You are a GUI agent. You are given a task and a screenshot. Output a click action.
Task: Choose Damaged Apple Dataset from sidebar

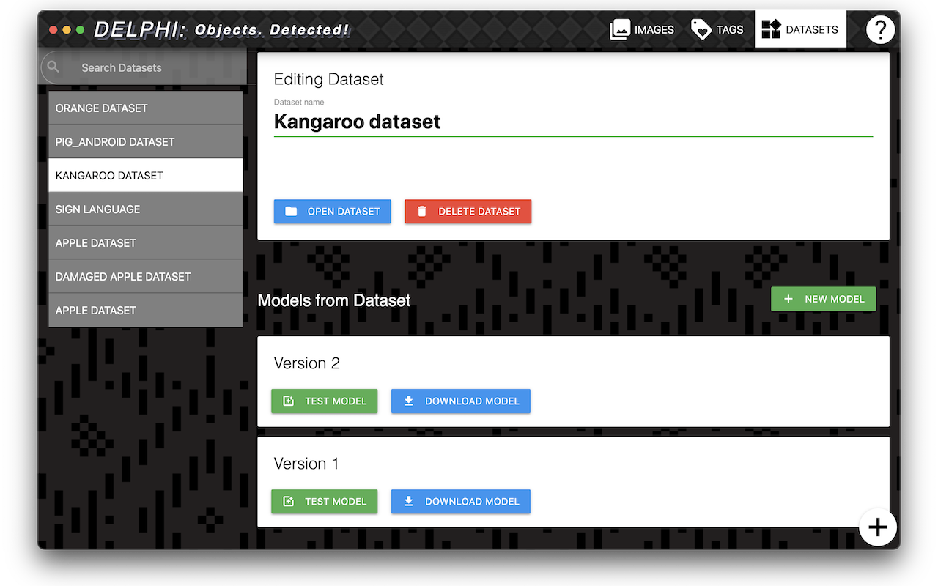(x=145, y=277)
